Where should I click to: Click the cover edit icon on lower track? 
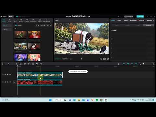point(15,82)
